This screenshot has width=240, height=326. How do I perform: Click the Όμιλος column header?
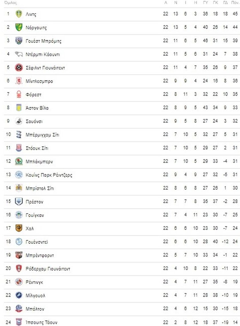point(11,3)
